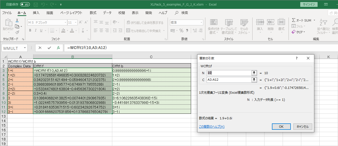Click range selector icon beside C field
338x146 pixels.
(x=254, y=80)
